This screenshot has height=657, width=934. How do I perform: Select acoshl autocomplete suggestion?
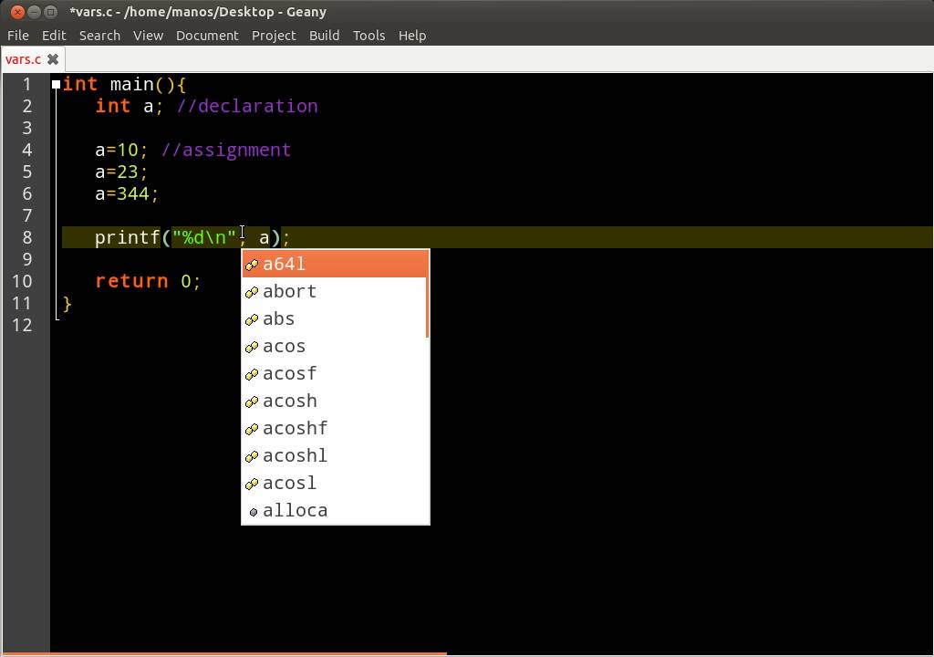[x=336, y=456]
